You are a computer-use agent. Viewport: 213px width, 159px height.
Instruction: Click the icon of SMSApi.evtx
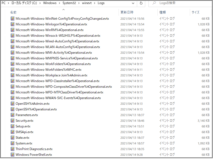12,132
